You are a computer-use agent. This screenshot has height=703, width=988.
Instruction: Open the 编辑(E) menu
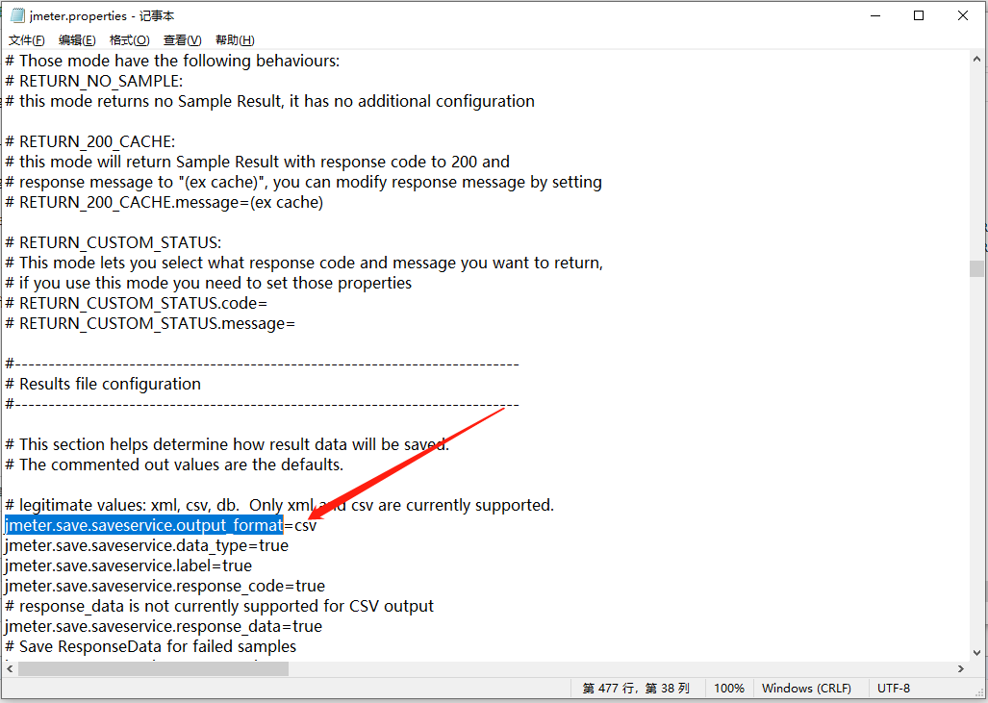77,40
